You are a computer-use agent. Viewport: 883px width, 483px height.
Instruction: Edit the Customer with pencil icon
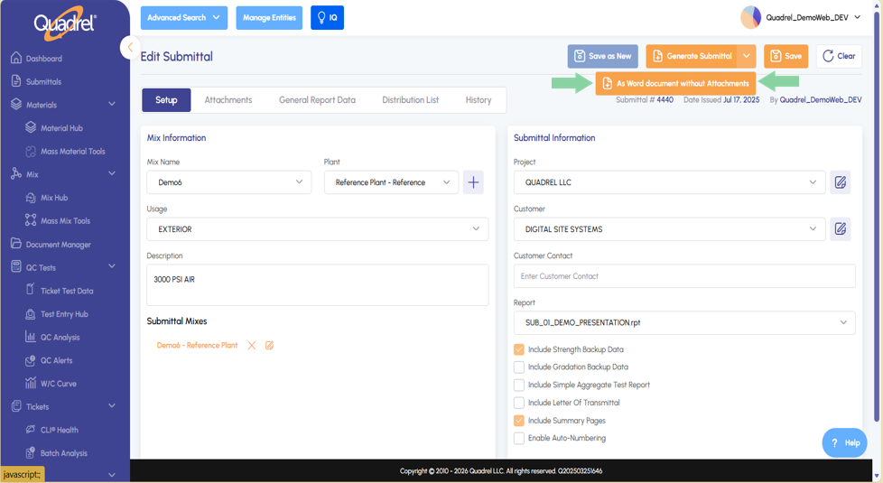pos(841,229)
